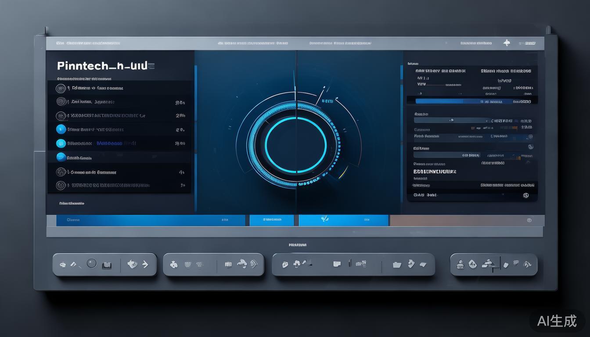
Task: Click the circular icon at bottom of right panel
Action: tap(526, 196)
